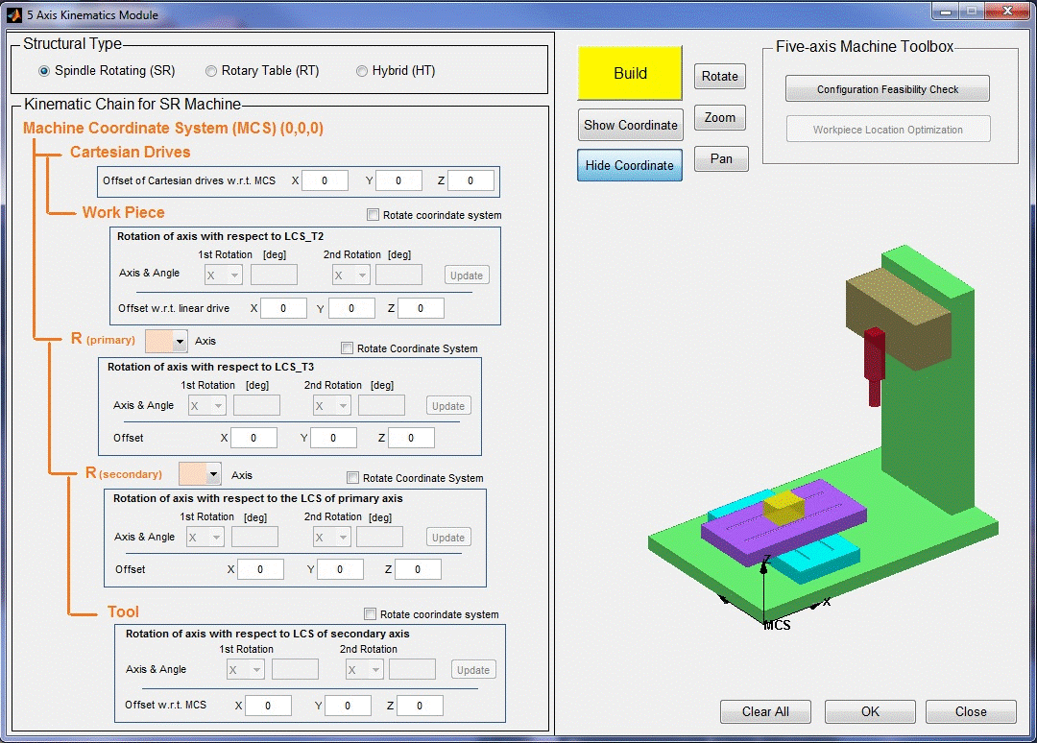Click the Machine Coordinate System (MCS) heading
The width and height of the screenshot is (1037, 743).
(x=173, y=129)
